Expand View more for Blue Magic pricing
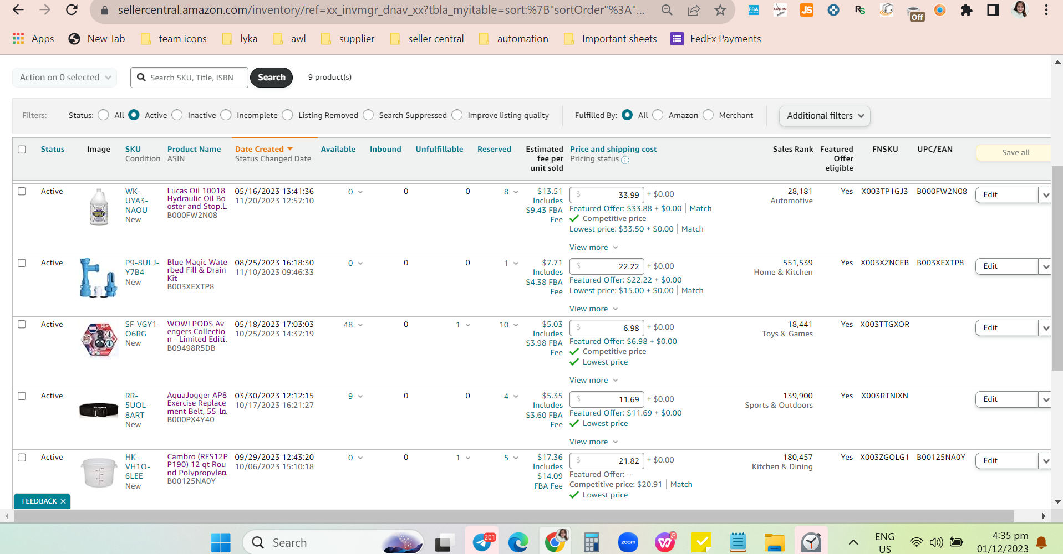 point(593,309)
